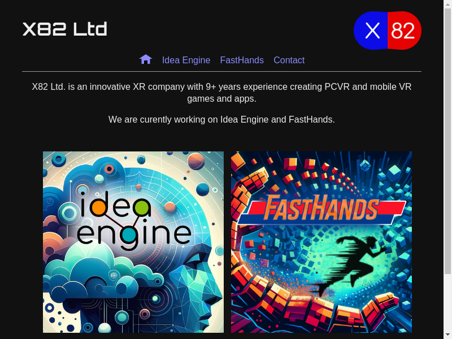Image resolution: width=452 pixels, height=339 pixels.
Task: Click the company description paragraph text
Action: click(x=221, y=93)
